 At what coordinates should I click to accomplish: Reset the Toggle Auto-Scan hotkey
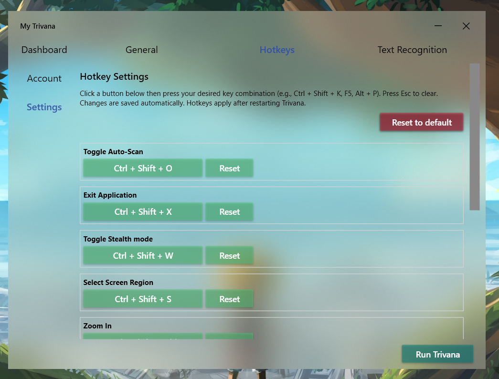[x=230, y=168]
